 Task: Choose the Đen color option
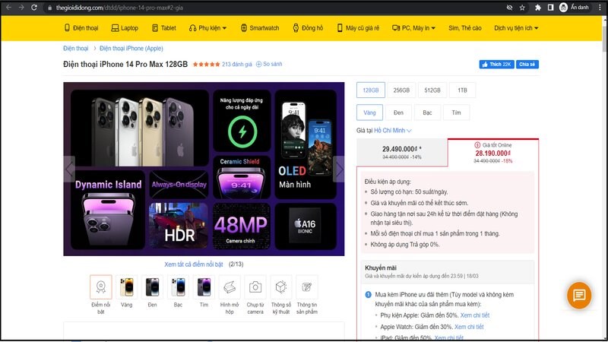click(x=398, y=112)
